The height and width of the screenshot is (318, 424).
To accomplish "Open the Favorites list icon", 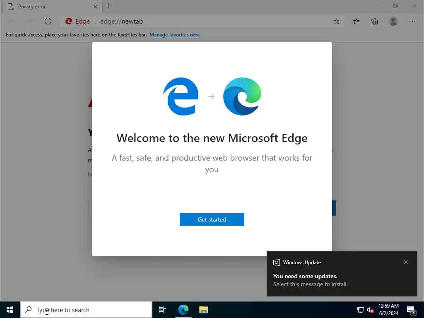I will coord(356,22).
